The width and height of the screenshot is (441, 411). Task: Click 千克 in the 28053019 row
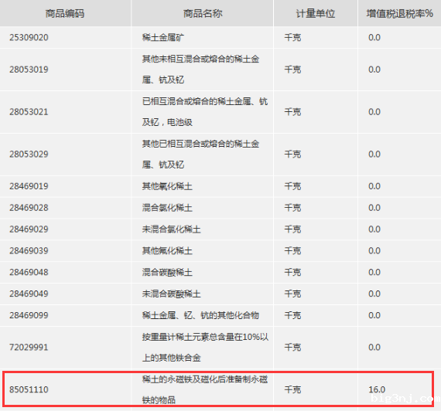point(292,70)
